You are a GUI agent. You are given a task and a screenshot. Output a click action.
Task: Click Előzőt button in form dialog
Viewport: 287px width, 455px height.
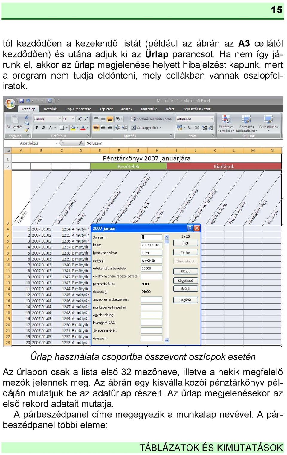[x=185, y=272]
